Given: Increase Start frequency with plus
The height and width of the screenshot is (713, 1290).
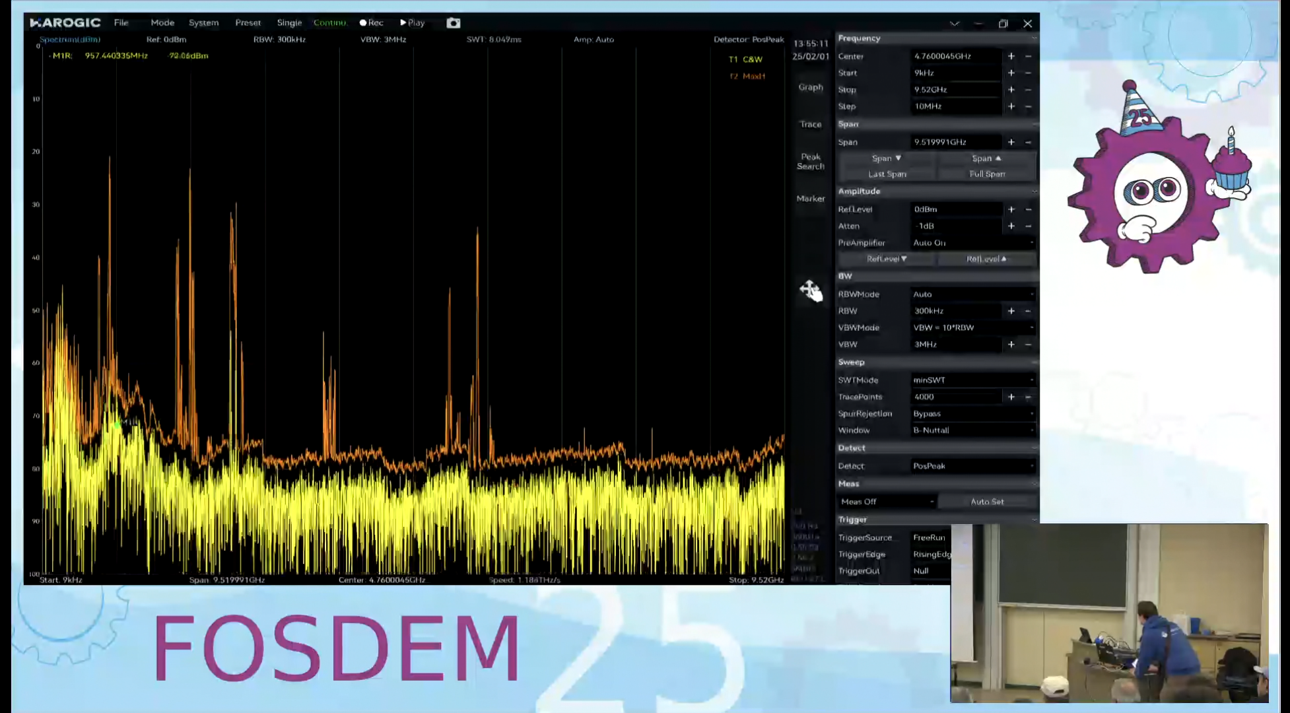Looking at the screenshot, I should [1011, 73].
